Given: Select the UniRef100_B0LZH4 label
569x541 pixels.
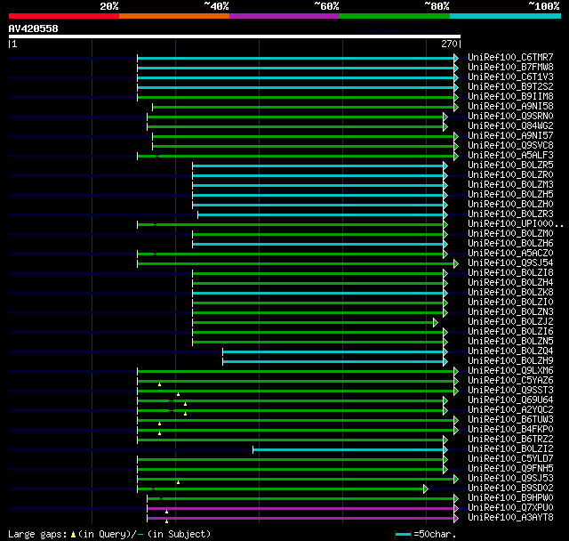Looking at the screenshot, I should (x=510, y=283).
